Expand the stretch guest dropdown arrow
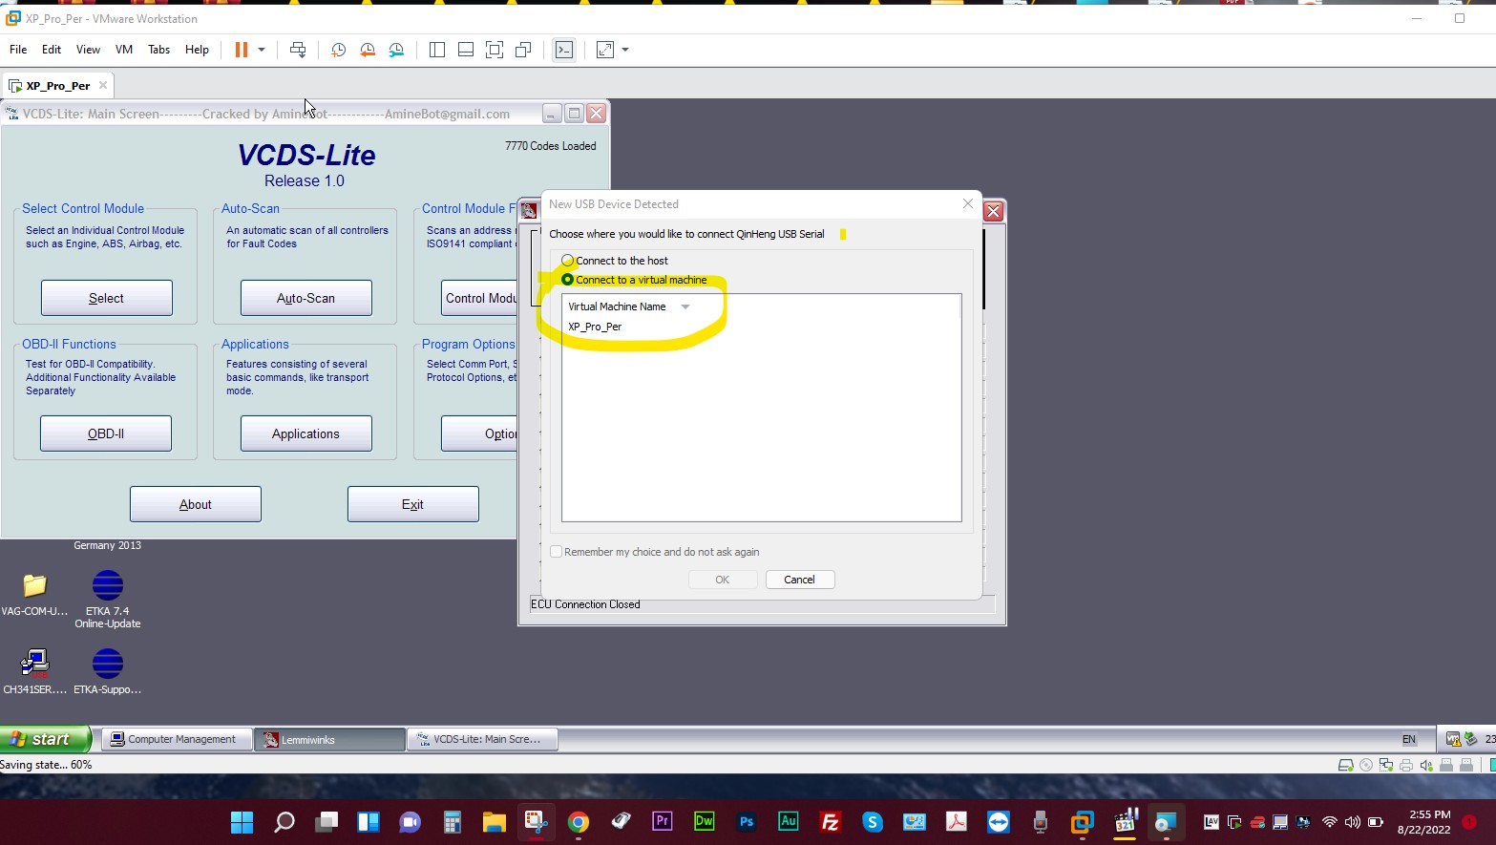 [x=625, y=50]
